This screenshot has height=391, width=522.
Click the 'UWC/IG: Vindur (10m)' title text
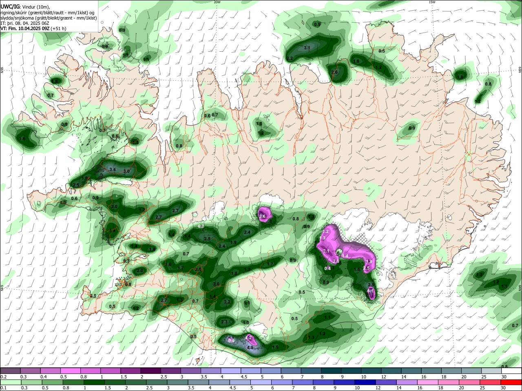pos(25,7)
